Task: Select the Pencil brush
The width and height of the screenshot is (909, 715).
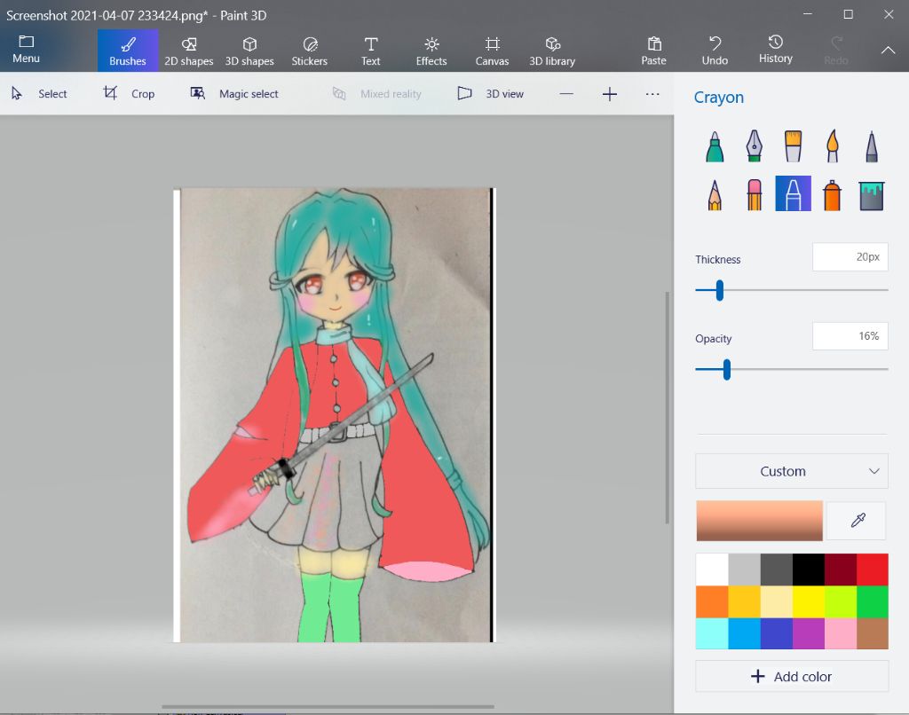Action: [715, 194]
